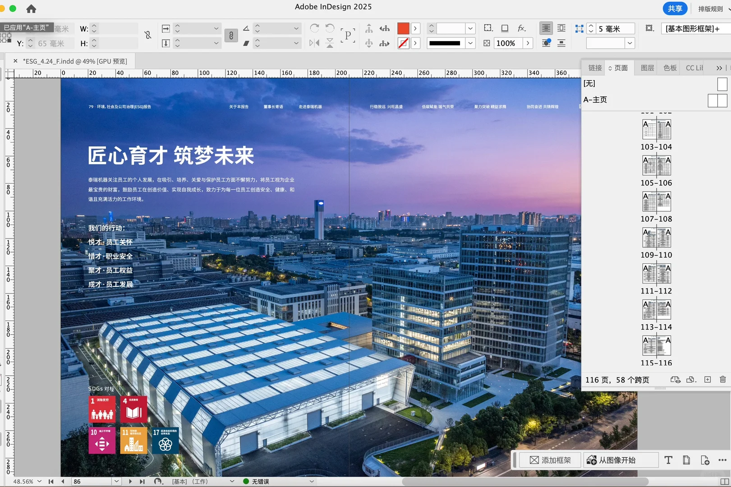Toggle the justify text alignment option
This screenshot has width=731, height=487.
tap(546, 28)
